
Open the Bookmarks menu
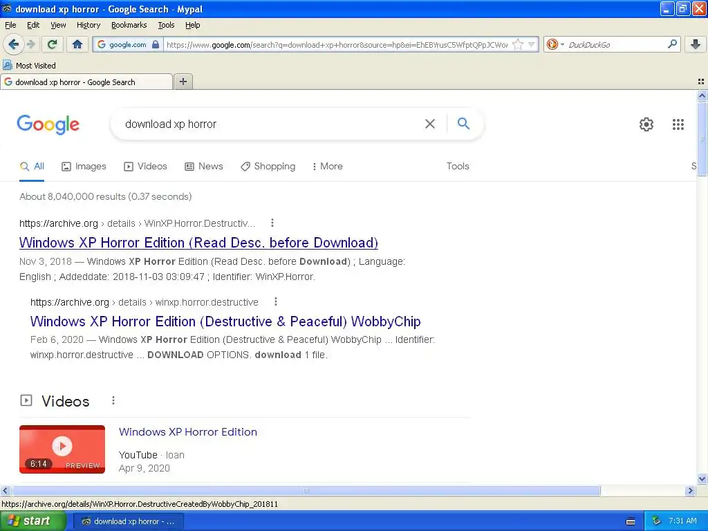coord(129,26)
